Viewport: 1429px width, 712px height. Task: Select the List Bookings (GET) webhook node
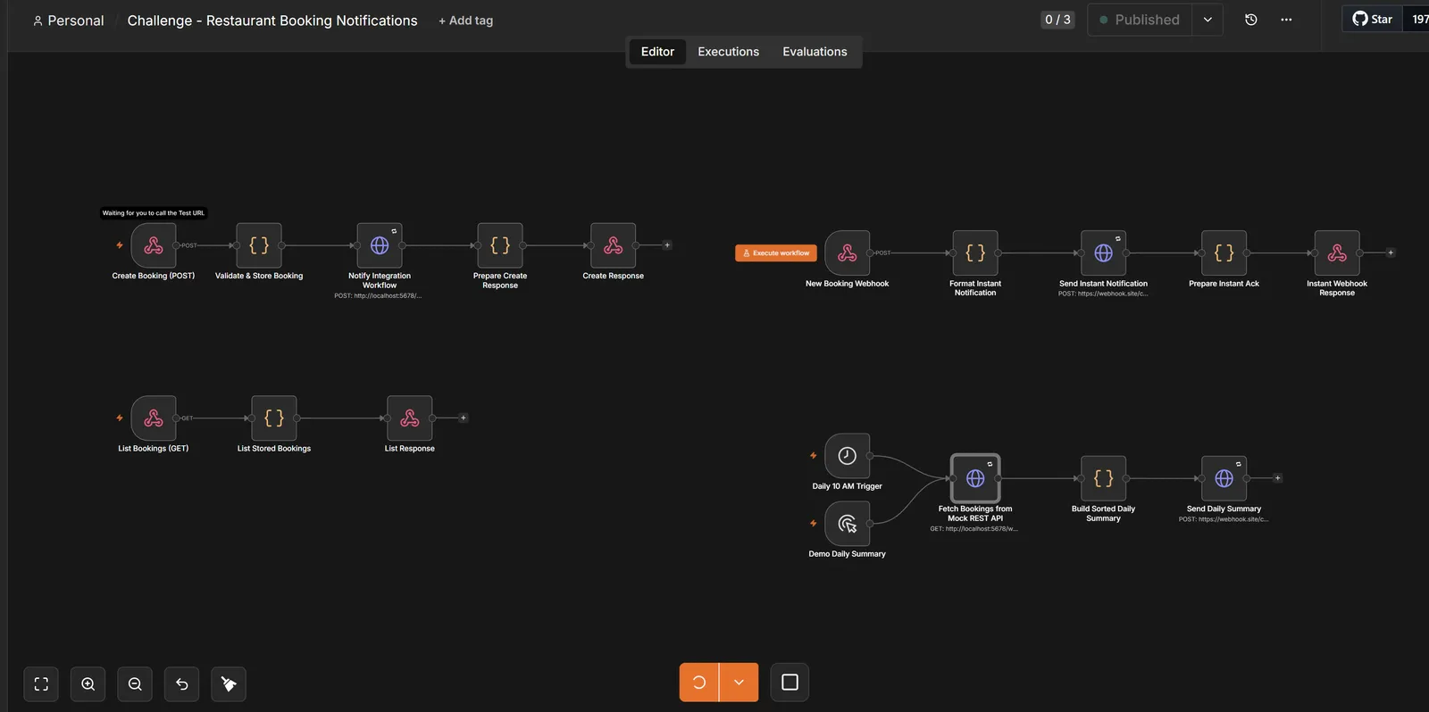click(x=154, y=418)
